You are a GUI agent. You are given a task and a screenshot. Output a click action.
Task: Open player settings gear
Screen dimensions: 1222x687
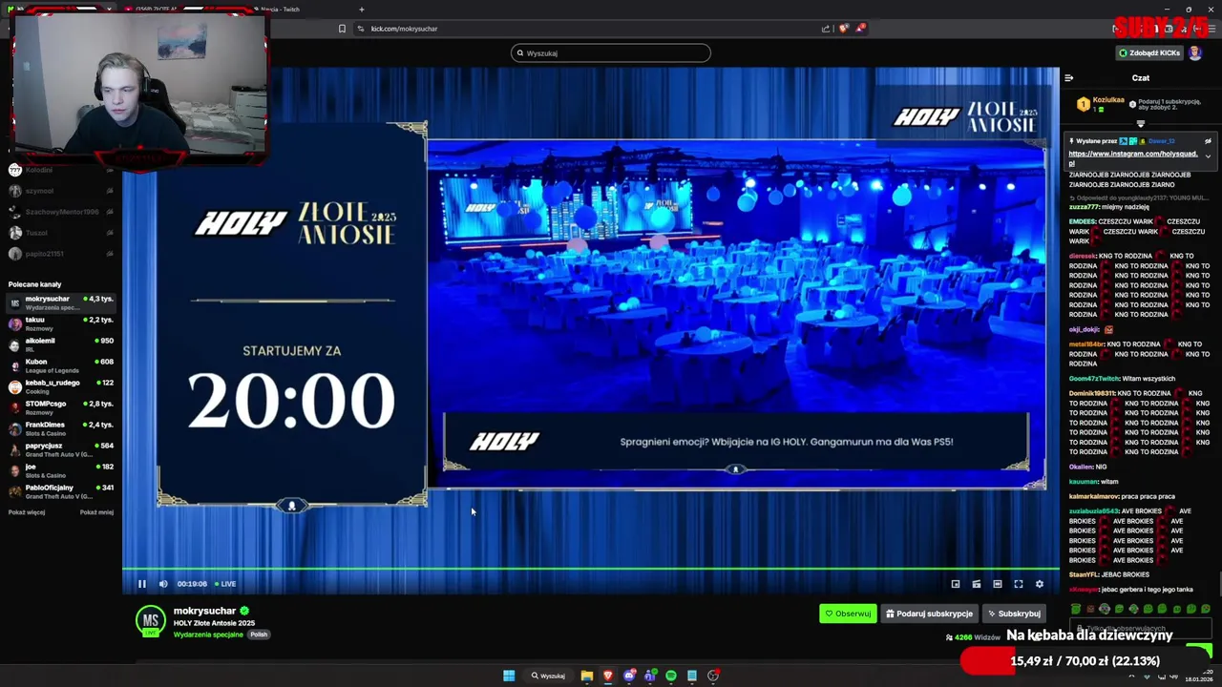pos(1040,584)
